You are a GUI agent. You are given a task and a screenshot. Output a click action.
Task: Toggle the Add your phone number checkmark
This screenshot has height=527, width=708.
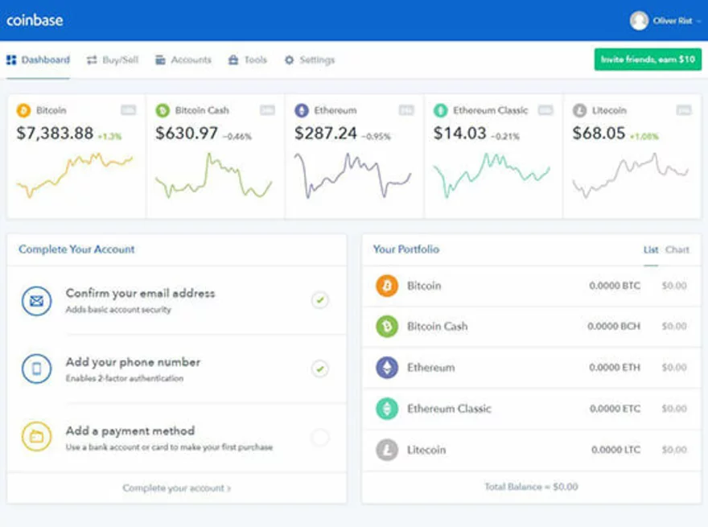[320, 369]
